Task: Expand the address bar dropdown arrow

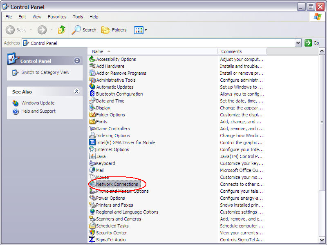Action: point(298,43)
